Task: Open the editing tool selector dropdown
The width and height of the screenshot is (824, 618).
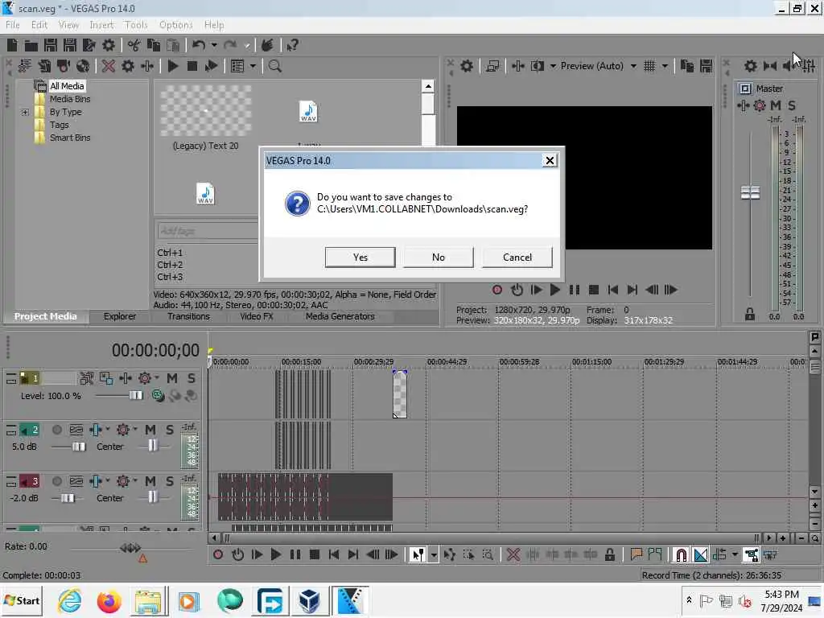Action: point(434,555)
